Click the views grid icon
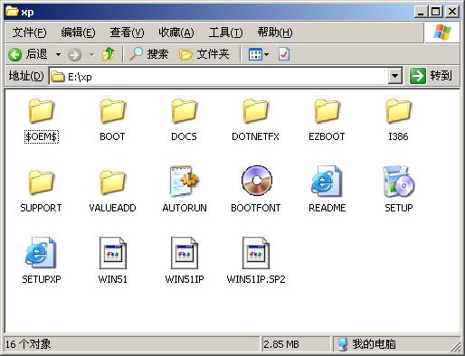Viewport: 465px width, 356px height. pyautogui.click(x=255, y=54)
